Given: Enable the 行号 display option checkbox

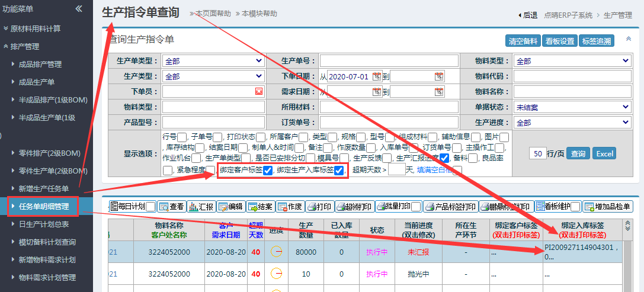Looking at the screenshot, I should [x=182, y=137].
